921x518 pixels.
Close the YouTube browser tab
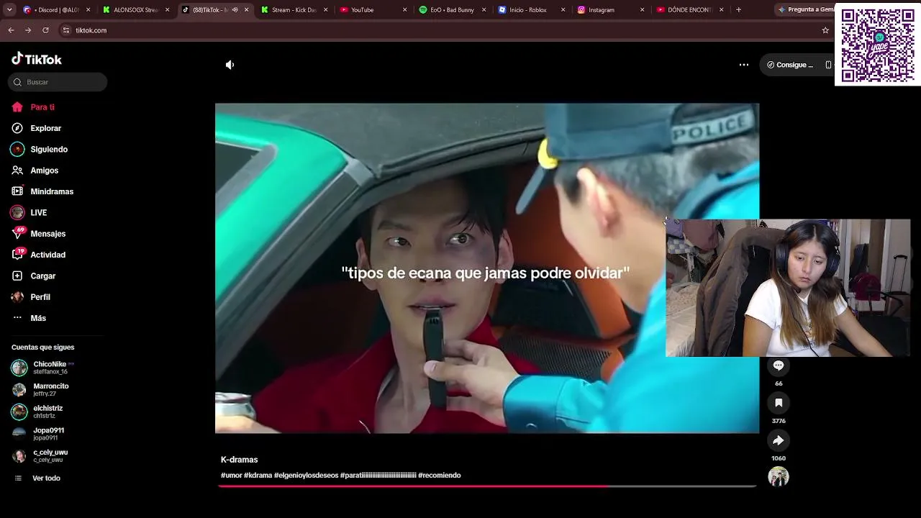tap(404, 10)
